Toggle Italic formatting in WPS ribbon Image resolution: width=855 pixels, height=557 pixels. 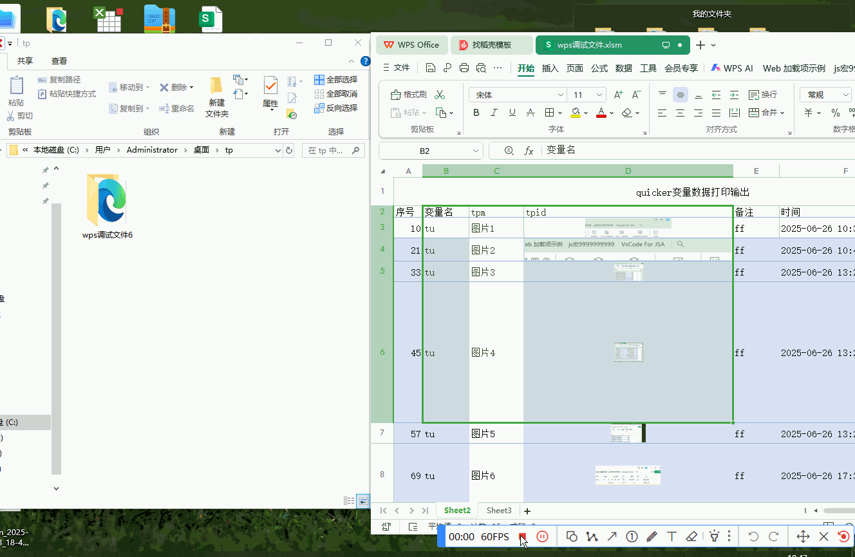tap(494, 113)
